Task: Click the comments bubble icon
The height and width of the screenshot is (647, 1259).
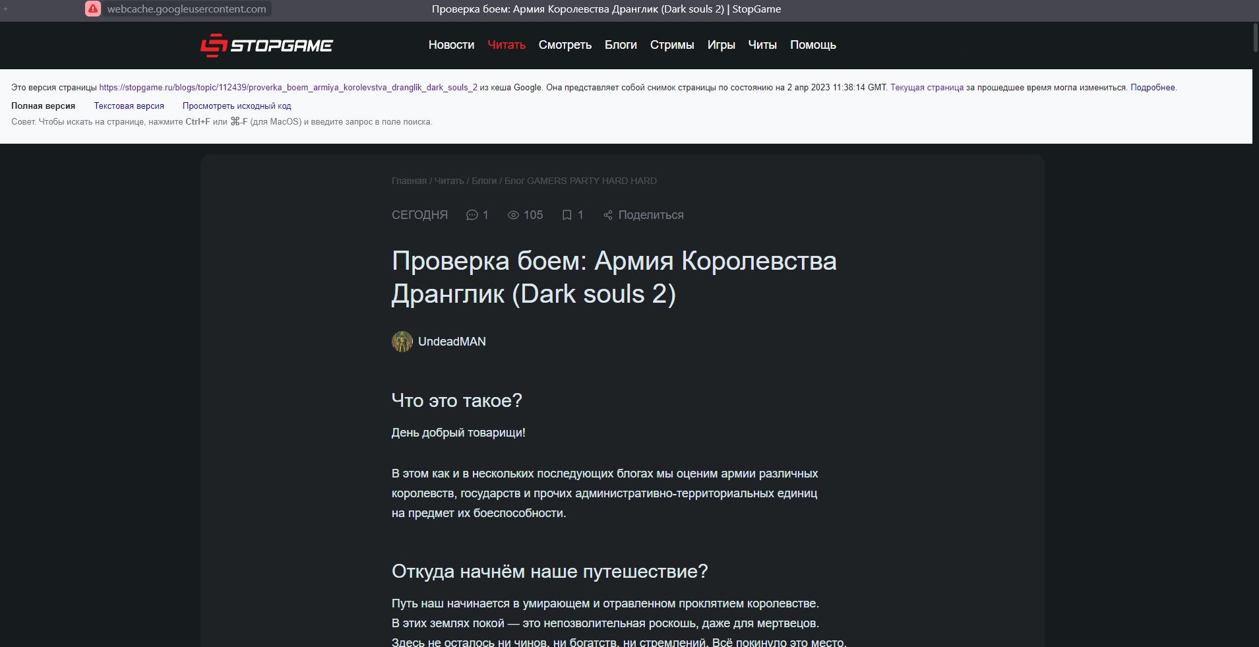Action: point(472,215)
